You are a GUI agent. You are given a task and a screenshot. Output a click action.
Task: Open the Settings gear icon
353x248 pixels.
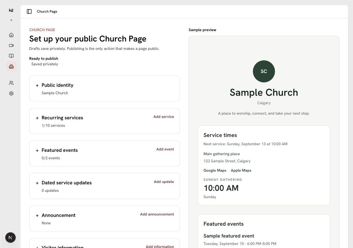point(11,93)
